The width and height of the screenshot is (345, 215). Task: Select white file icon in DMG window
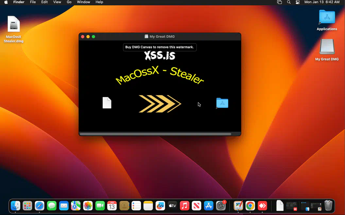tap(107, 103)
